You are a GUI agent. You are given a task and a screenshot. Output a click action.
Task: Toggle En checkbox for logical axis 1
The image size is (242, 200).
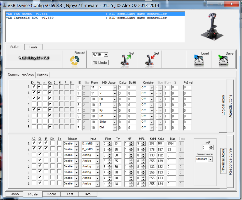click(x=34, y=87)
